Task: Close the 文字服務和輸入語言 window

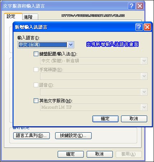Action: point(140,6)
